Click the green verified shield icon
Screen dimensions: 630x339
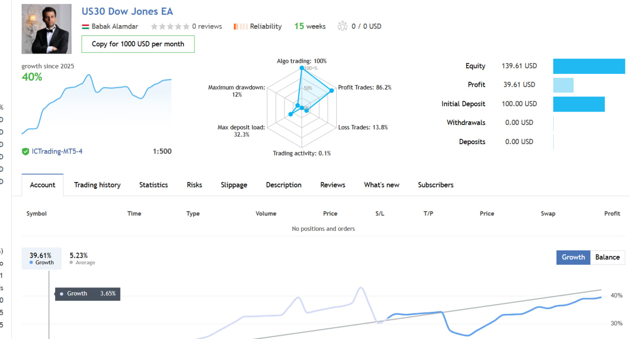click(26, 152)
